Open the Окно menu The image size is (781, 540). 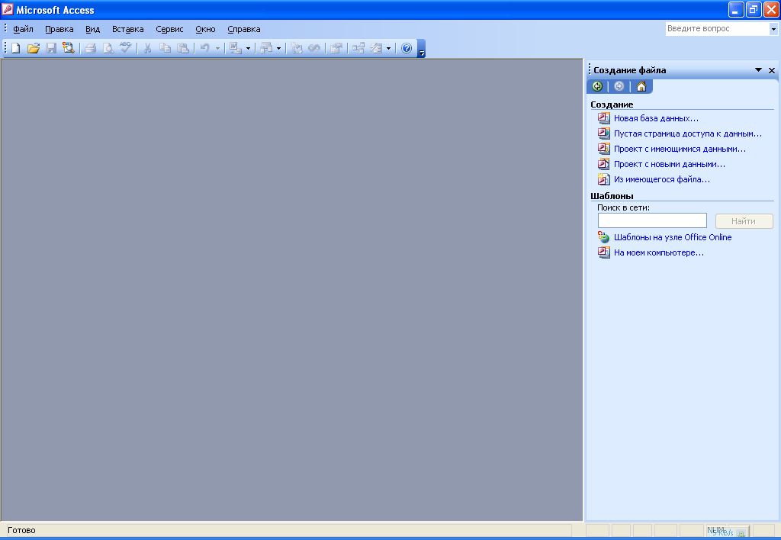pos(205,29)
